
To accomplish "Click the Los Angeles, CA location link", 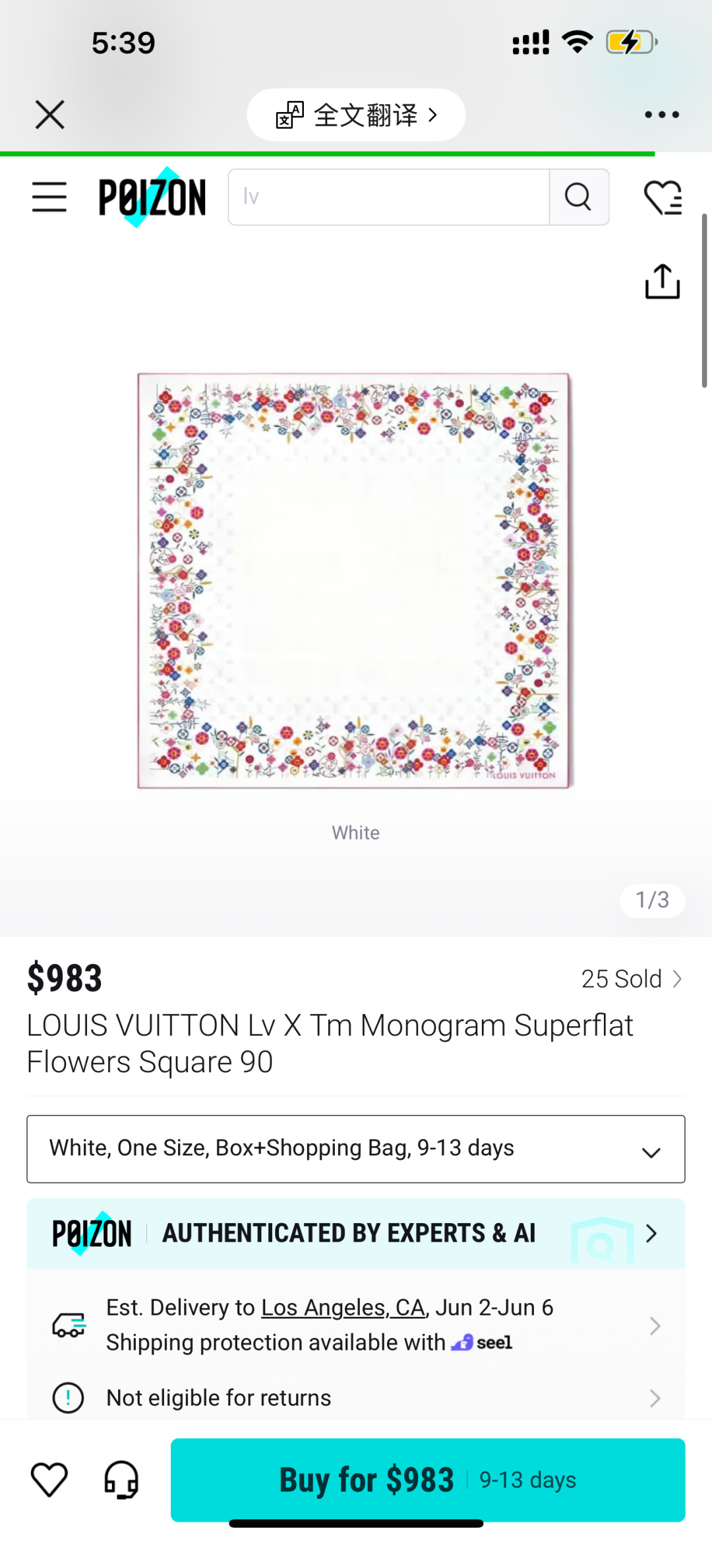I will click(343, 1308).
